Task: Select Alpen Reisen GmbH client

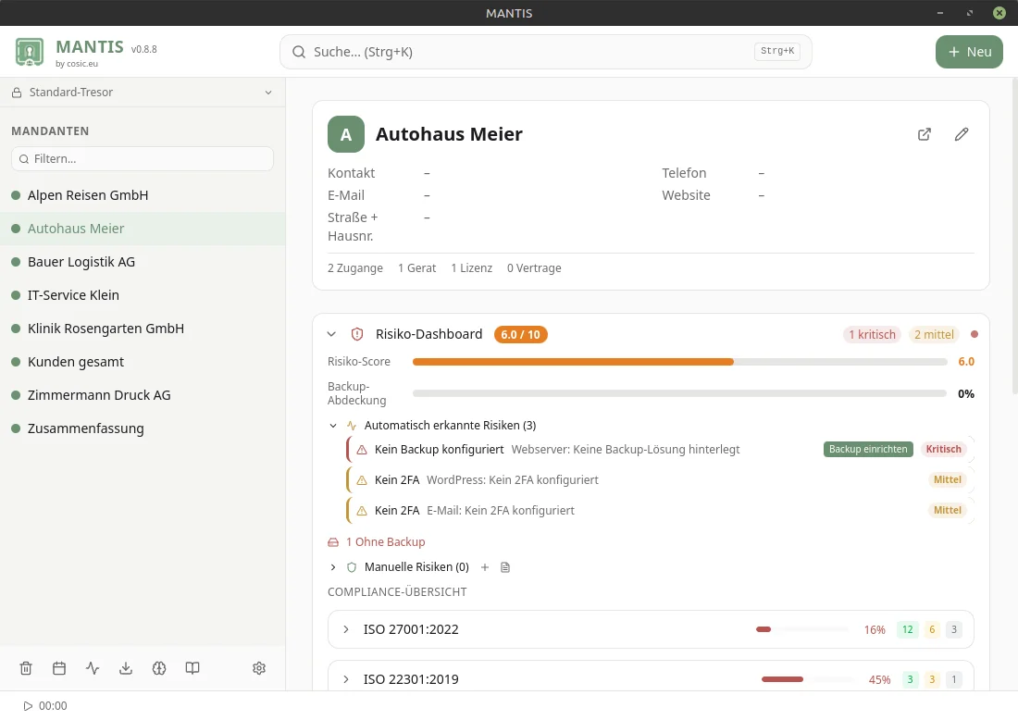Action: [x=143, y=195]
